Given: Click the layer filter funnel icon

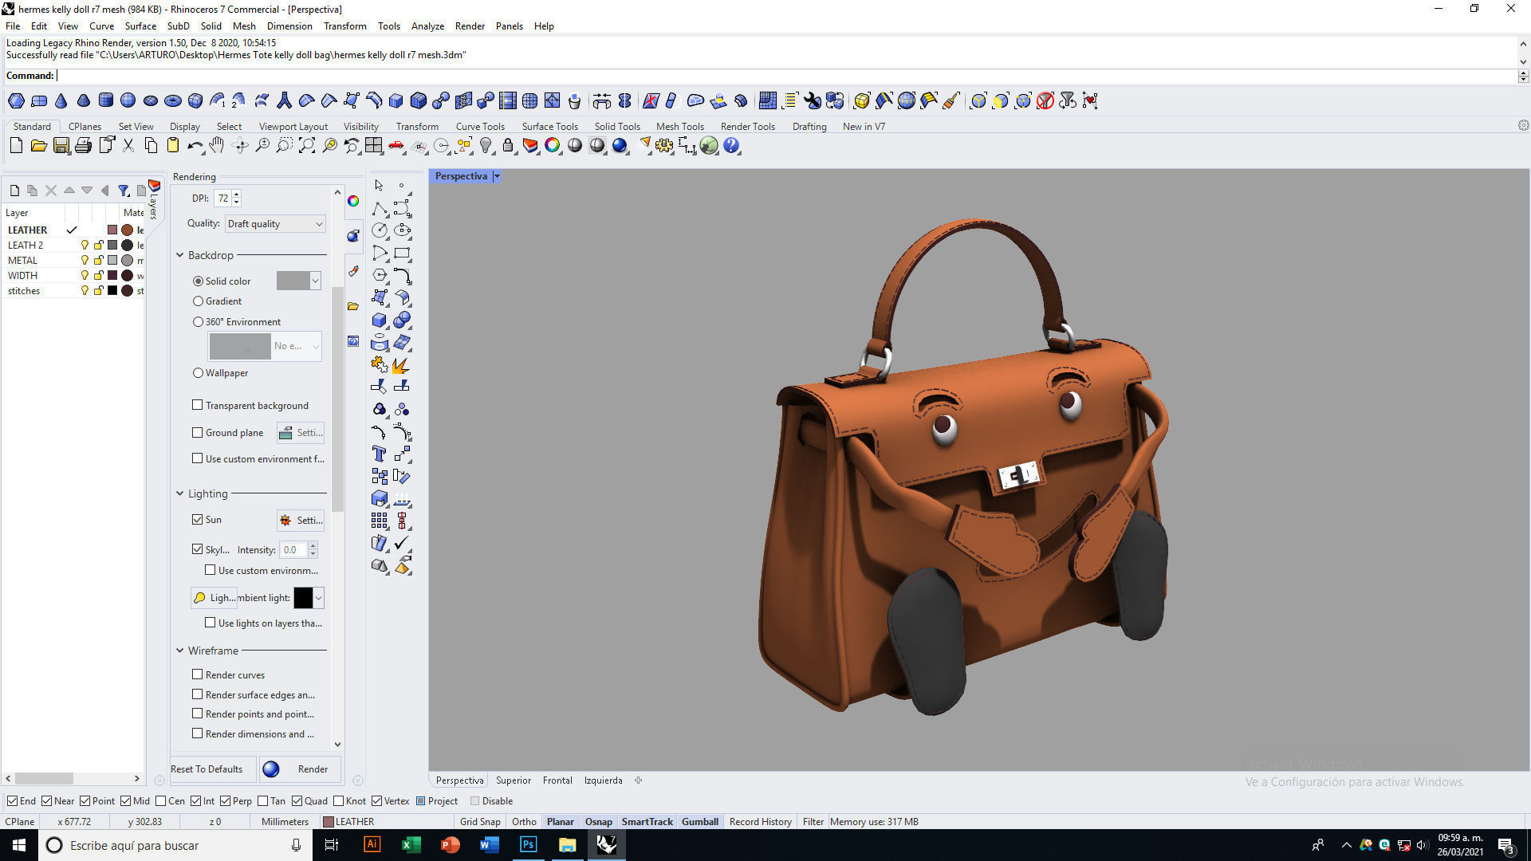Looking at the screenshot, I should 124,191.
